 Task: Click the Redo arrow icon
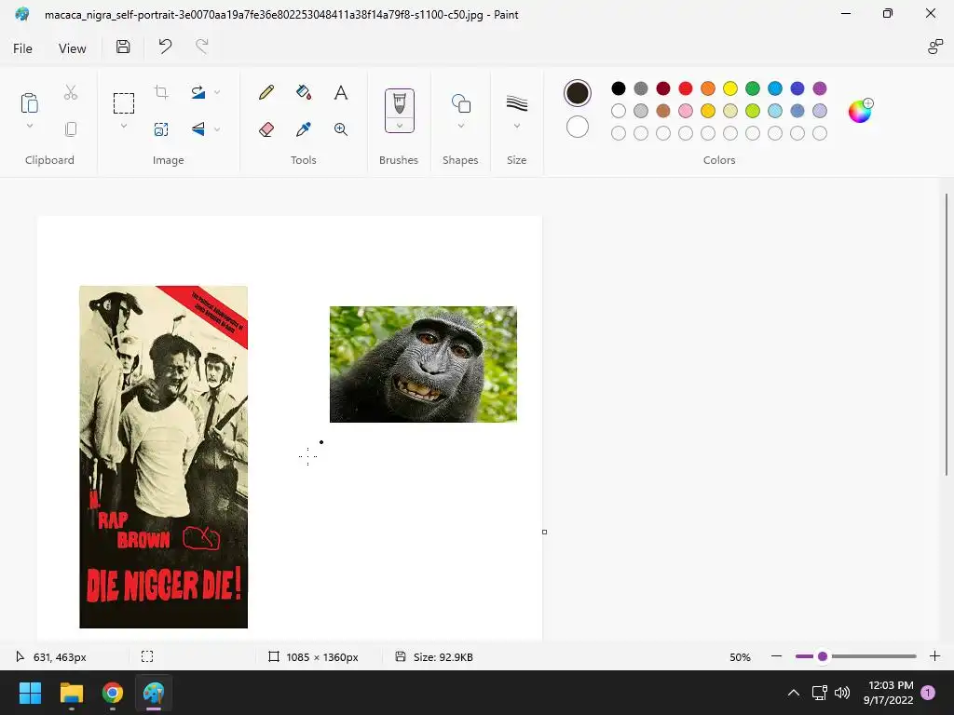[202, 47]
